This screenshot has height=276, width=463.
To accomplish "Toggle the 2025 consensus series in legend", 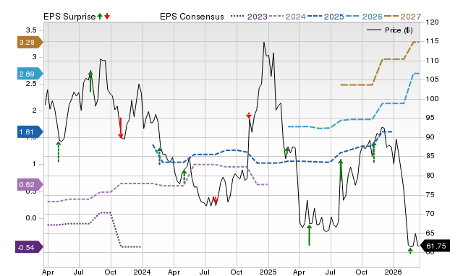I will [x=326, y=17].
